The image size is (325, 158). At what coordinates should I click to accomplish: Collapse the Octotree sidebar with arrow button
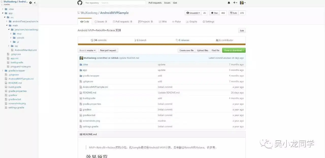click(x=35, y=3)
